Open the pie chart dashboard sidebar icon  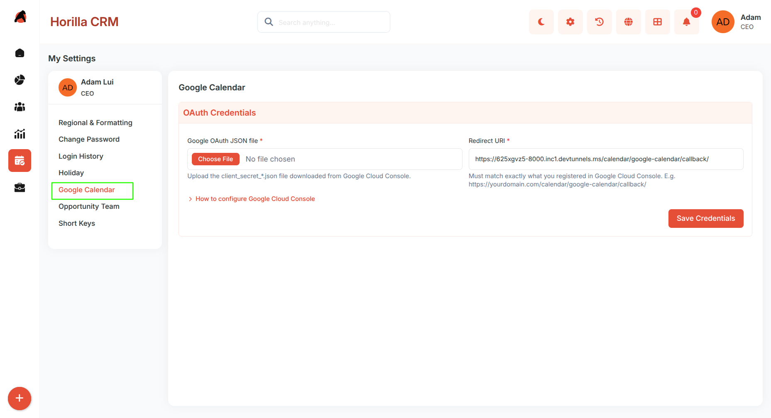tap(20, 80)
